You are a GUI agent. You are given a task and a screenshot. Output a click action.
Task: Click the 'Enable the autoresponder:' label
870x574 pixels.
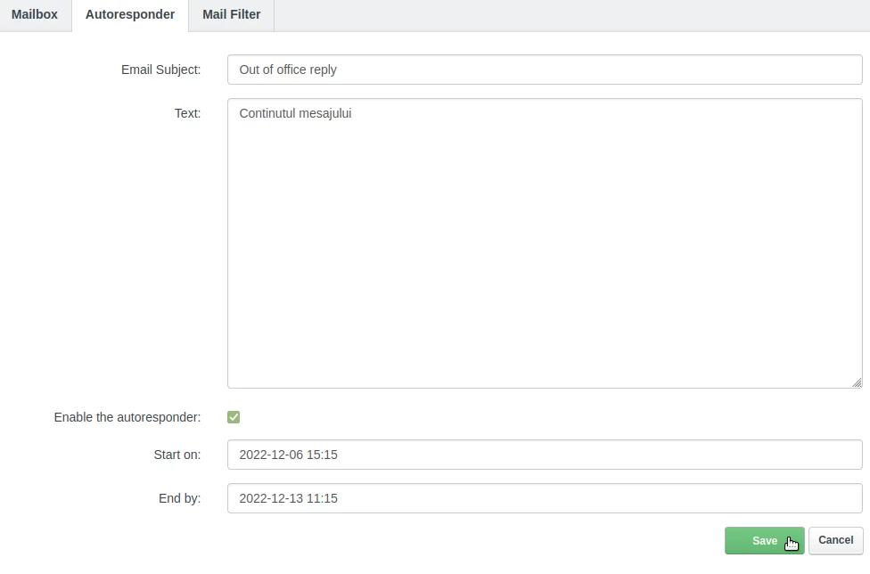click(x=127, y=417)
